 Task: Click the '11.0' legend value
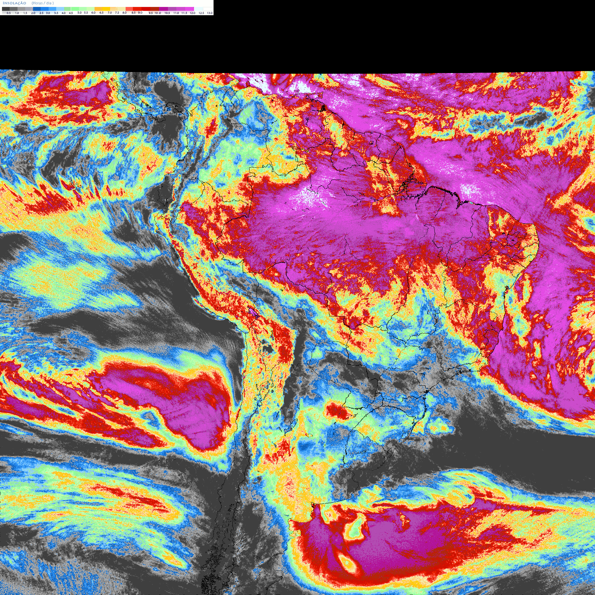tap(176, 13)
